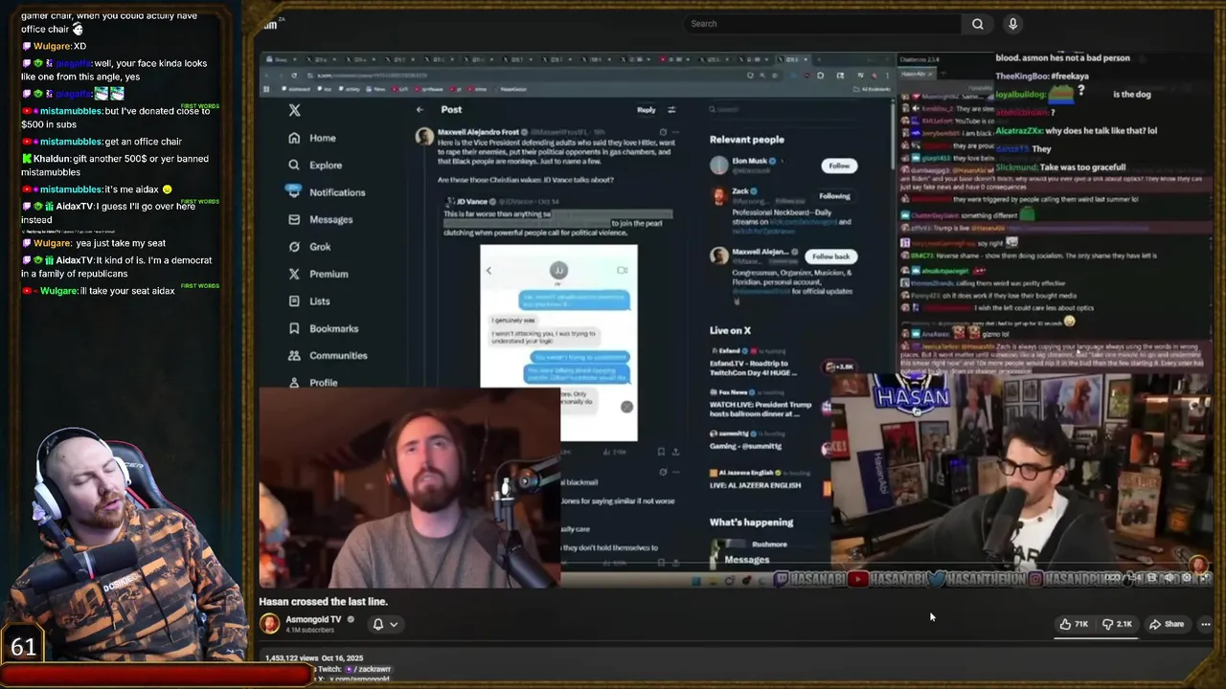Image resolution: width=1226 pixels, height=689 pixels.
Task: Click the 'Live on X' heading in the video
Action: click(x=730, y=330)
